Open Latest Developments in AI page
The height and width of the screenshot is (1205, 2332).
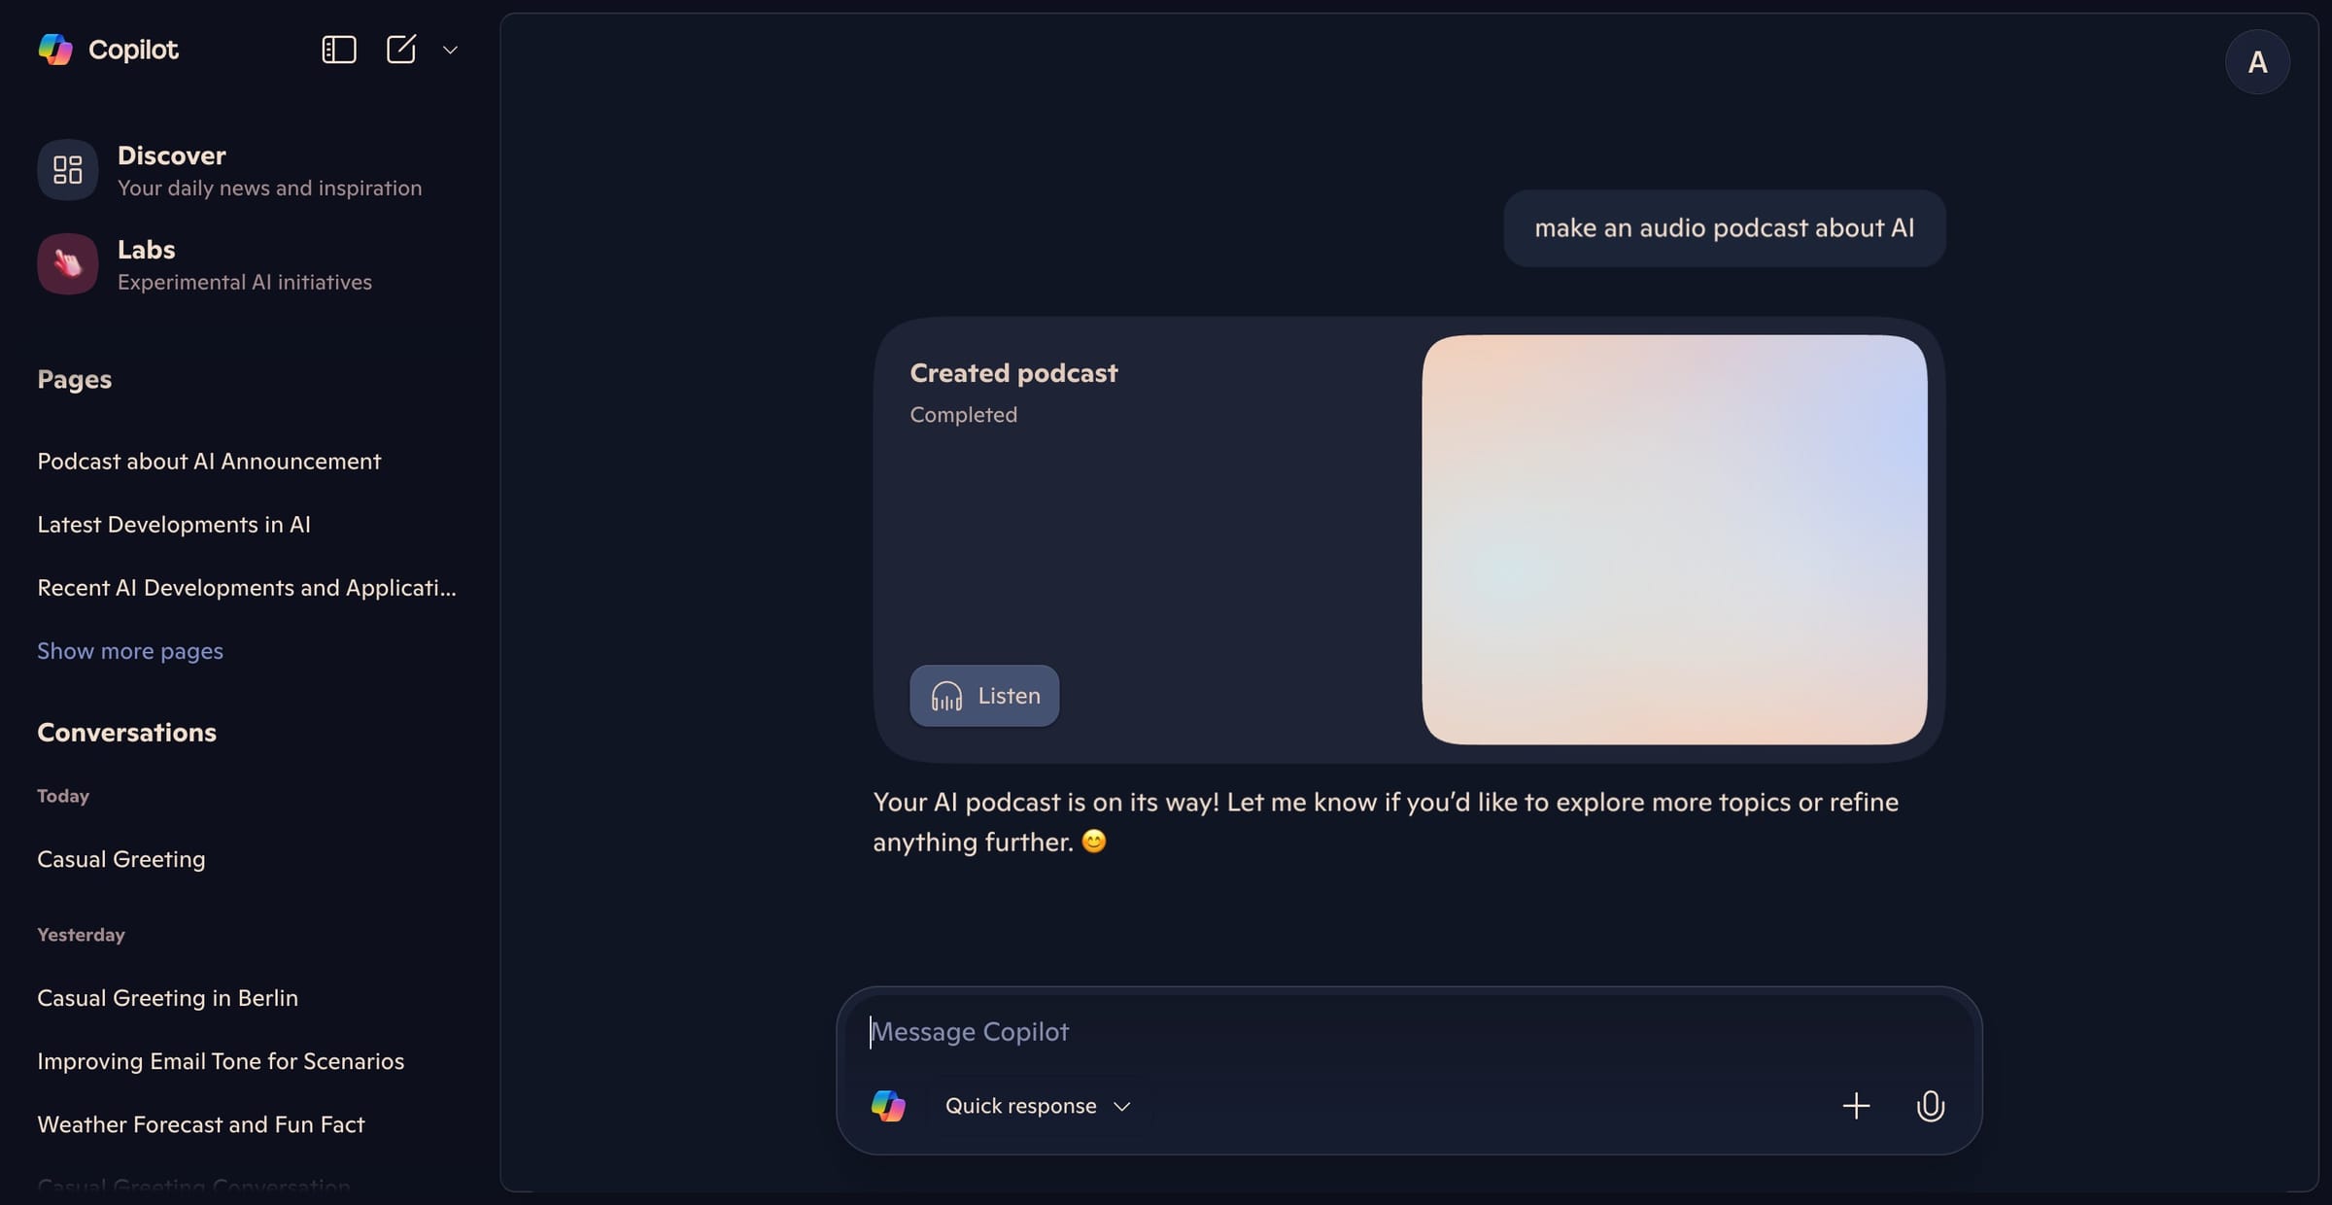click(174, 525)
